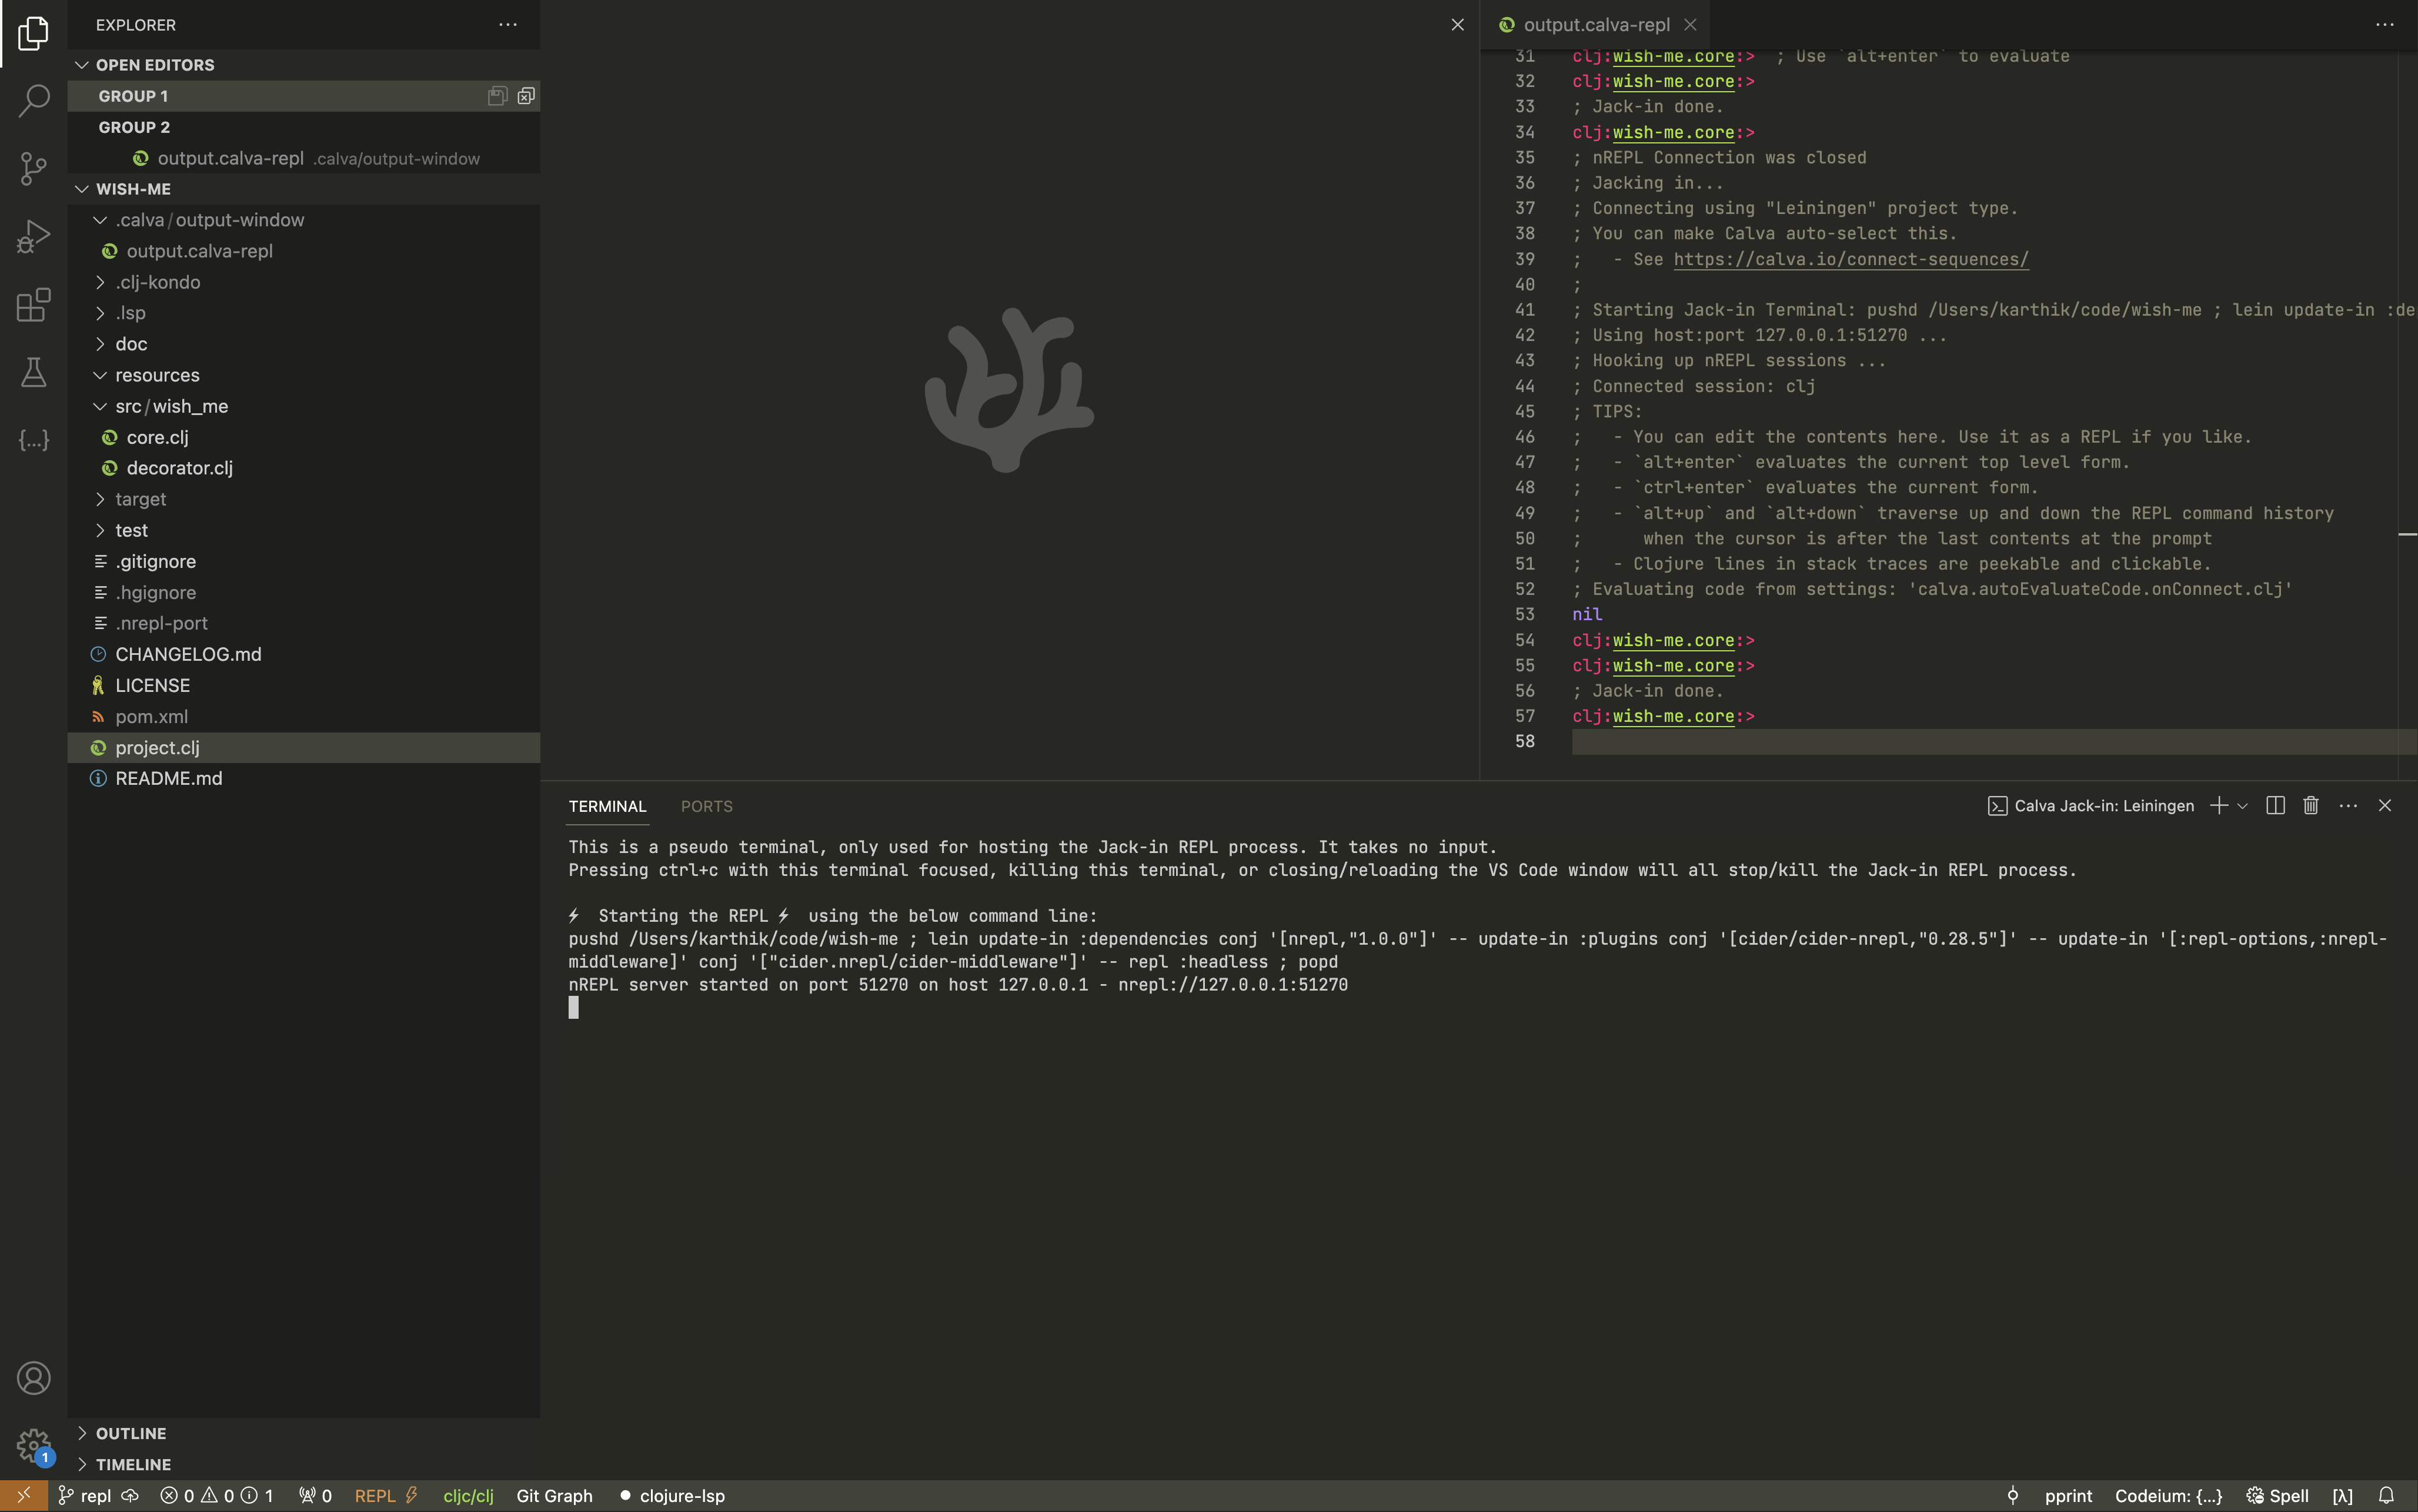This screenshot has width=2418, height=1512.
Task: Click the lambda paredit status icon
Action: (2342, 1496)
